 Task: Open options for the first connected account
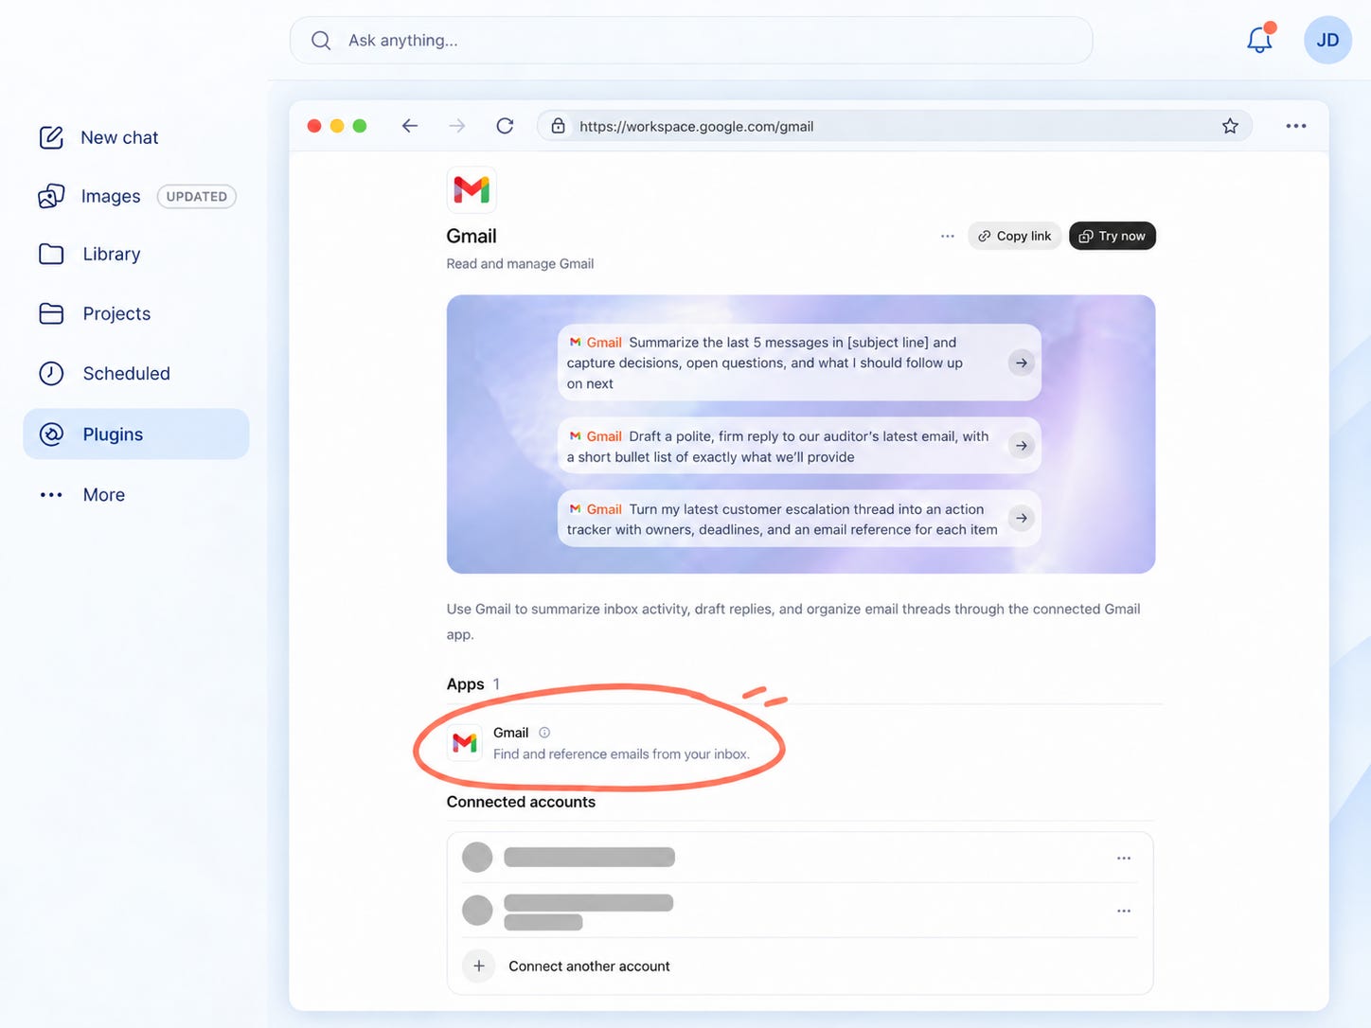(x=1124, y=858)
